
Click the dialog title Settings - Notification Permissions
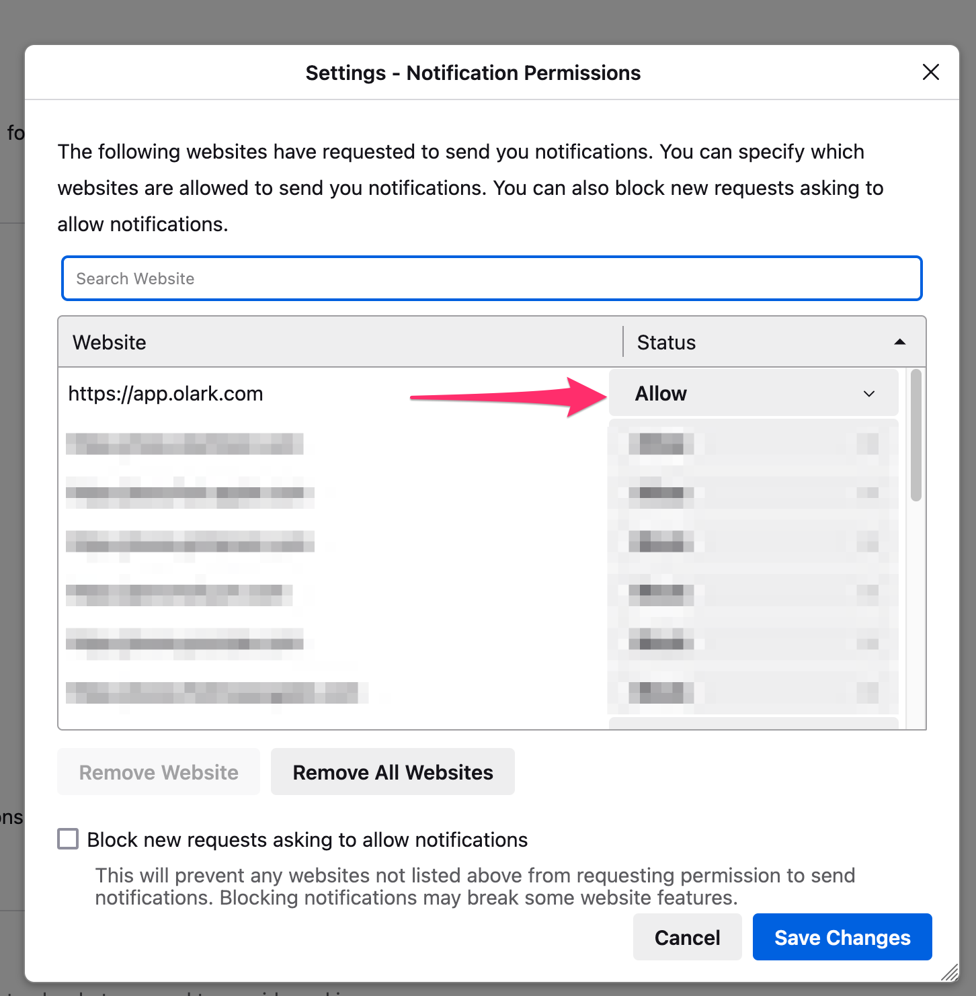click(x=473, y=72)
